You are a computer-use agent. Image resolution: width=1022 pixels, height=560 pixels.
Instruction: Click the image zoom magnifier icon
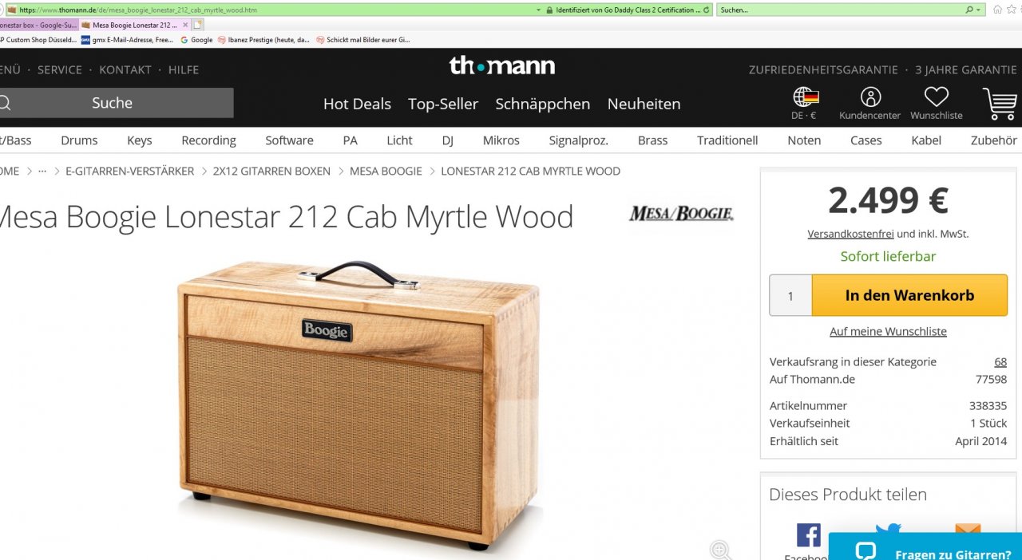tap(720, 549)
